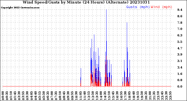Click the 13:25 time axis label
Viewport: 187px width, 101px height.
pyautogui.click(x=96, y=95)
